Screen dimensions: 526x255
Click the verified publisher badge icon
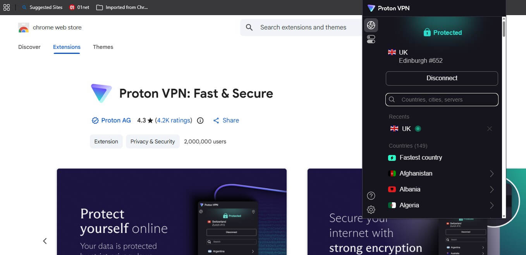pos(95,121)
